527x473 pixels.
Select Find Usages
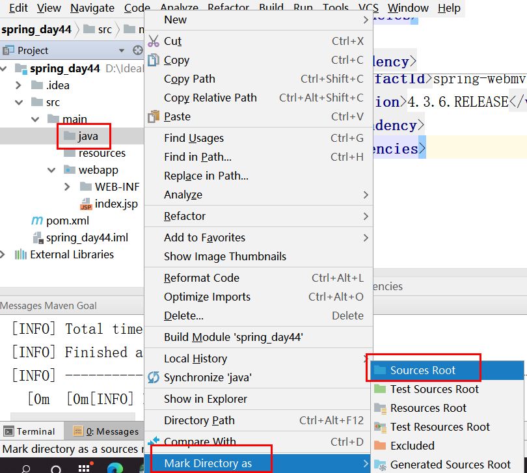click(x=258, y=138)
